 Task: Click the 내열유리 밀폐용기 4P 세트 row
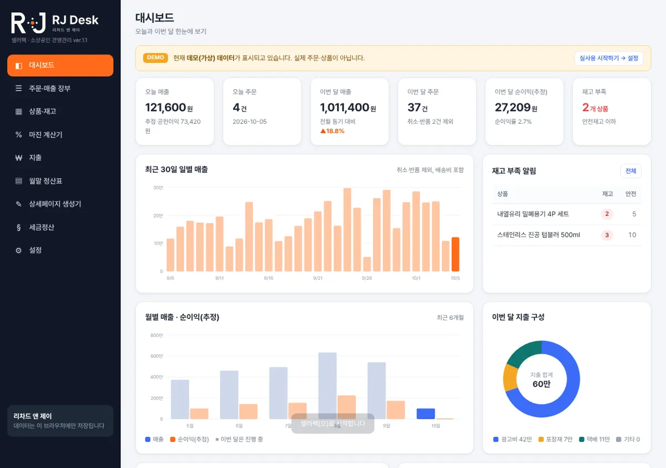click(567, 214)
